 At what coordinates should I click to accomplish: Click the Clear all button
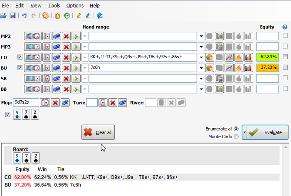[98, 132]
